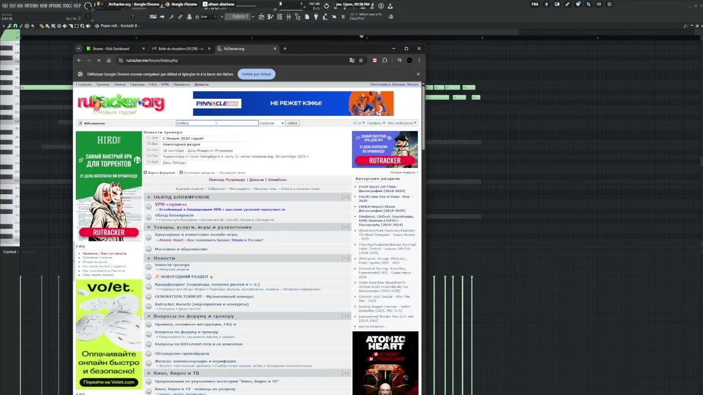Select the zoom magnifier tool in piano roll
This screenshot has width=703, height=395.
click(x=82, y=26)
